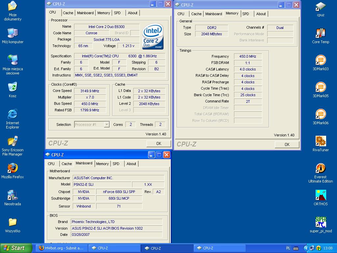Click the Channels # Dual value
Viewport: 337px width, 253px height.
(x=280, y=28)
